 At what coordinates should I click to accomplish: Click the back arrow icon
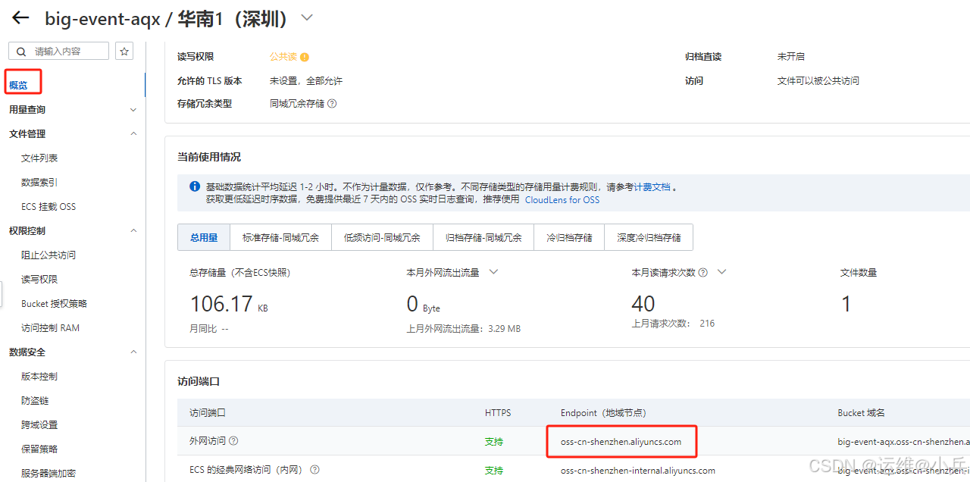coord(20,17)
